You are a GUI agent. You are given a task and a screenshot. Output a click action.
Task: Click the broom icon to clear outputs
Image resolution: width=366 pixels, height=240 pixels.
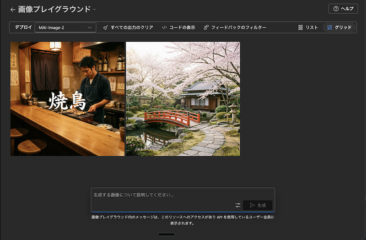pos(106,27)
